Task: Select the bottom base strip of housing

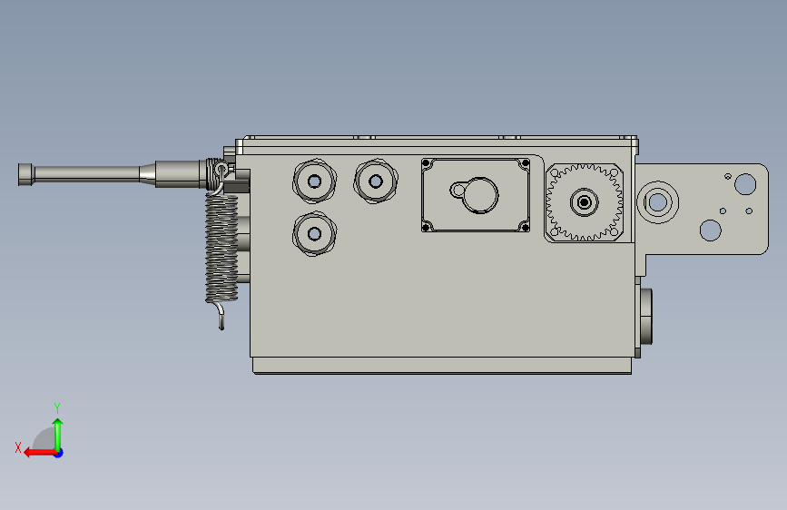Action: click(x=442, y=366)
